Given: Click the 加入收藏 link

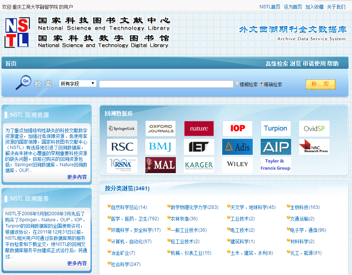Looking at the screenshot, I should [x=314, y=7].
